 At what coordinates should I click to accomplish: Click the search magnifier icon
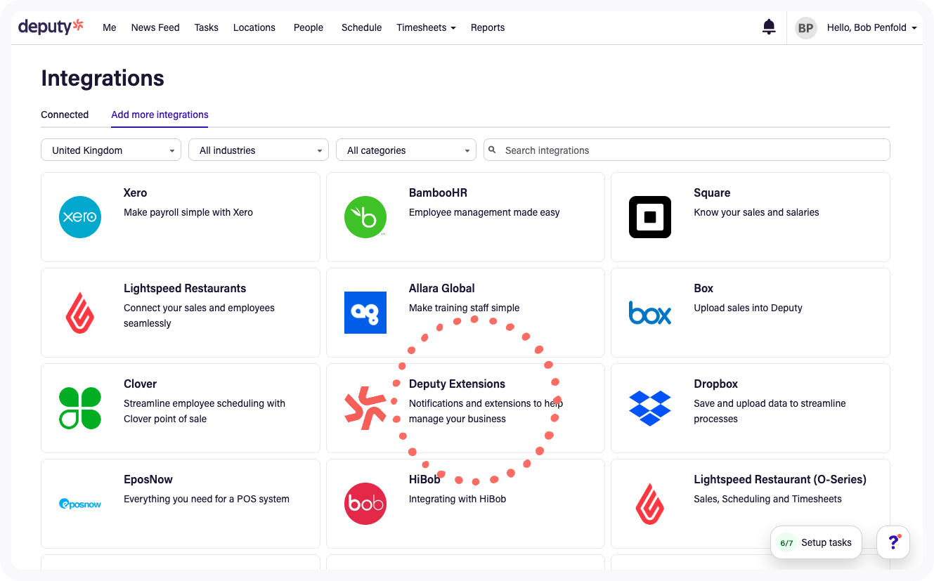492,150
